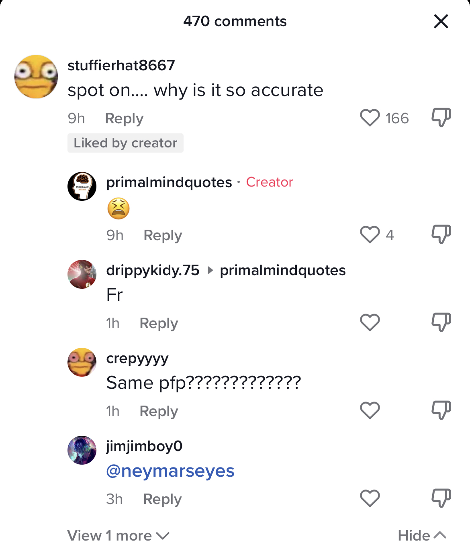Viewport: 470px width, 557px height.
Task: Close the comments panel
Action: (441, 21)
